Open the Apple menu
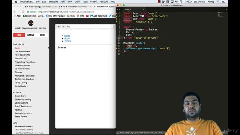 pyautogui.click(x=16, y=1)
